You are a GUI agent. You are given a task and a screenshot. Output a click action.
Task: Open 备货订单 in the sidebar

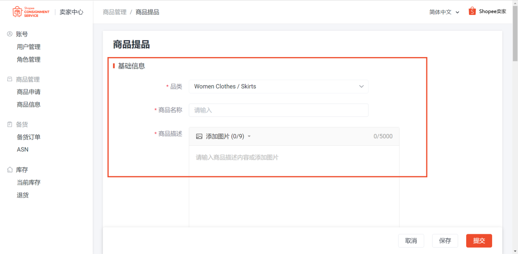click(x=28, y=137)
